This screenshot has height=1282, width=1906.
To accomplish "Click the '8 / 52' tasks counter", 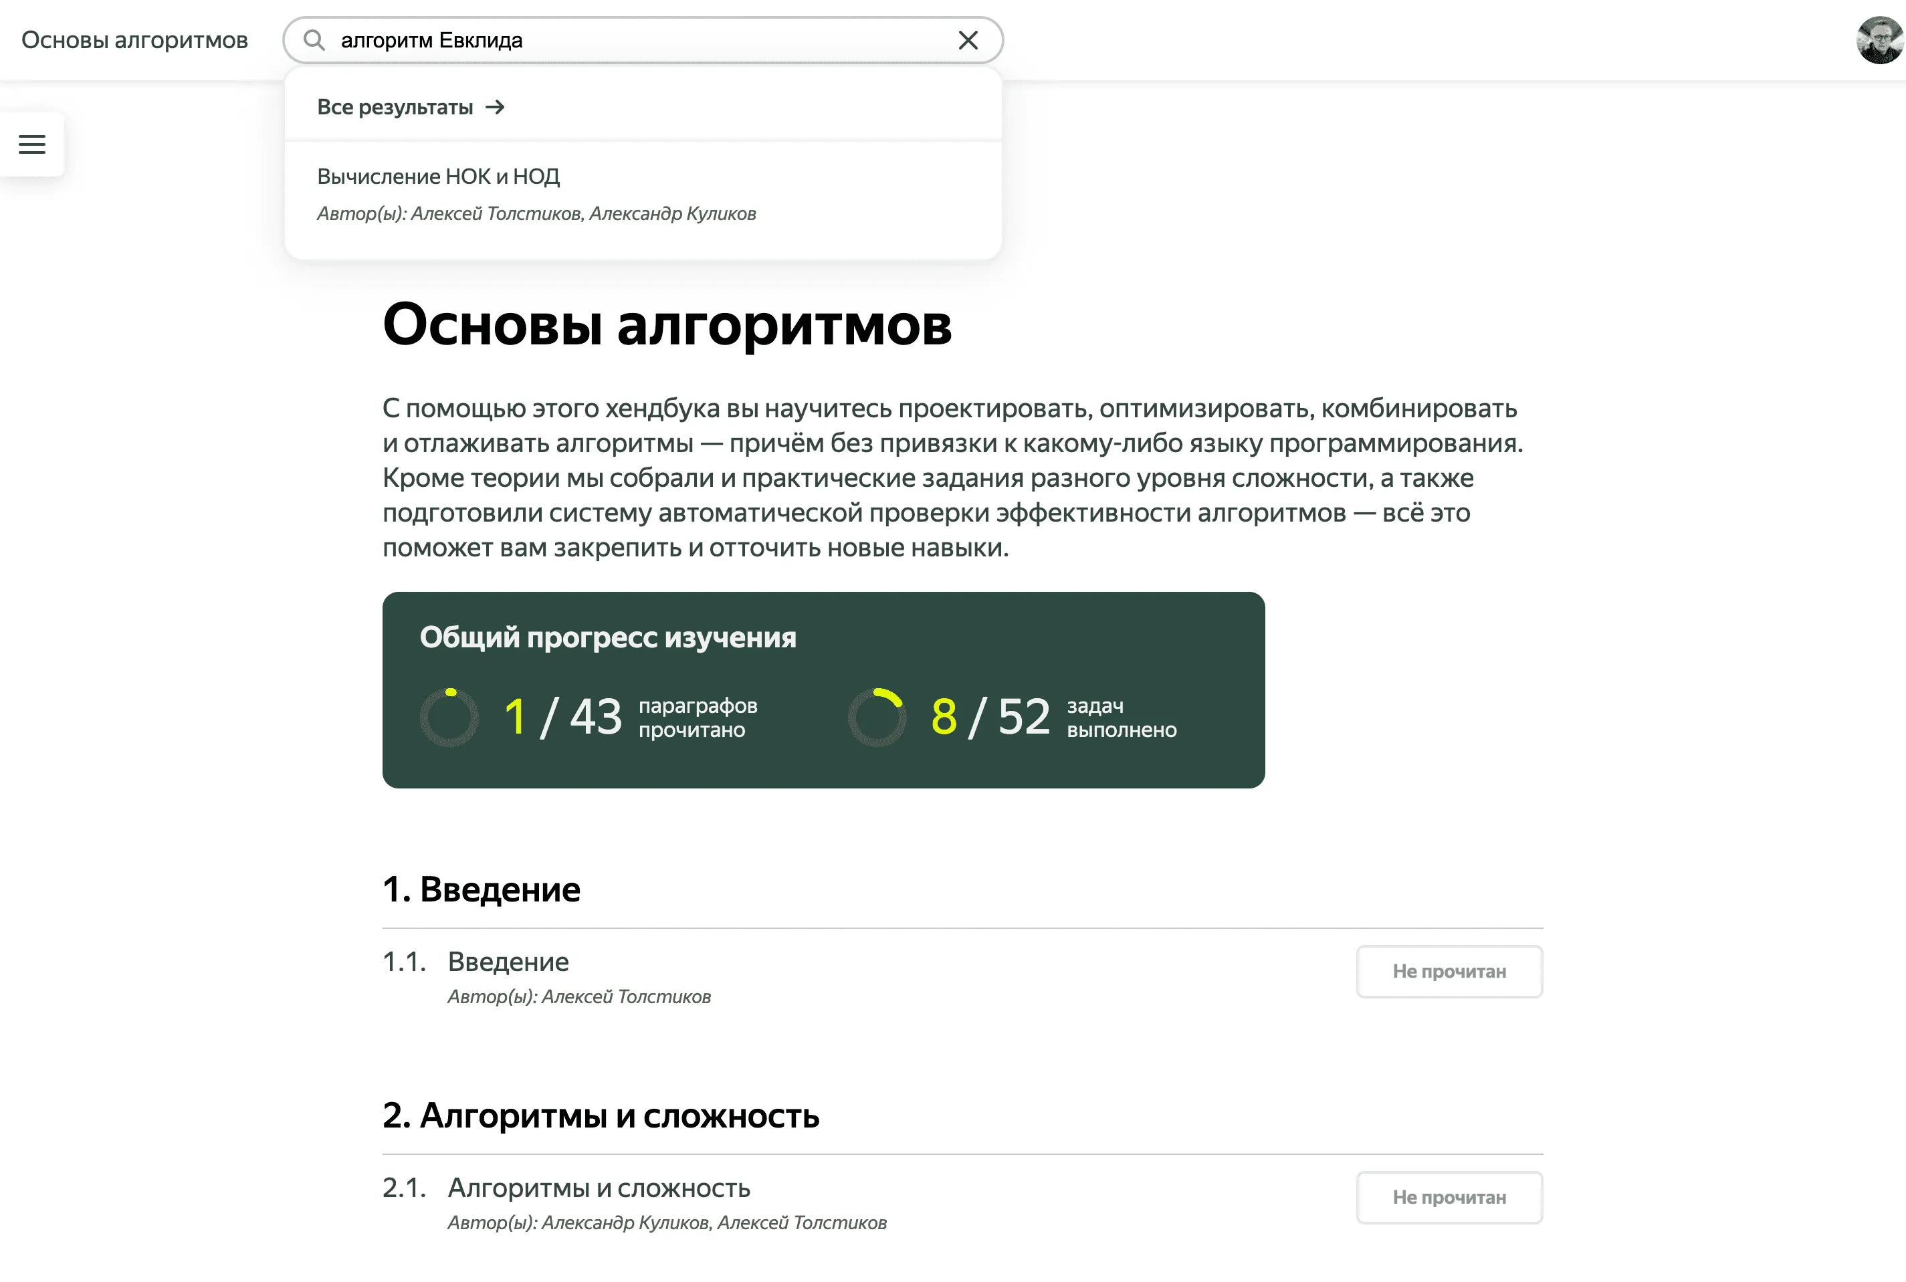I will point(990,717).
